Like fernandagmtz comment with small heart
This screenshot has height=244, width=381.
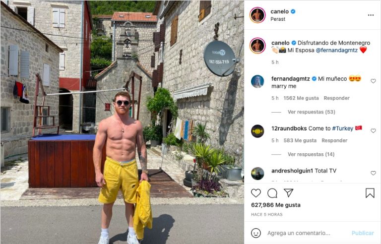coord(373,81)
